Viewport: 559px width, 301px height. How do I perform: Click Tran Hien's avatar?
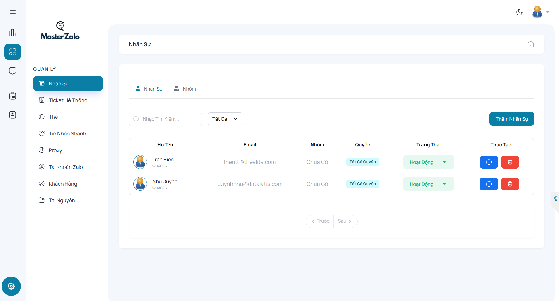click(x=140, y=162)
